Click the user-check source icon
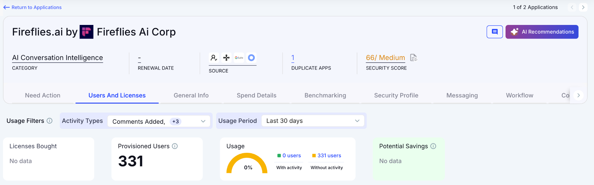 pyautogui.click(x=214, y=58)
